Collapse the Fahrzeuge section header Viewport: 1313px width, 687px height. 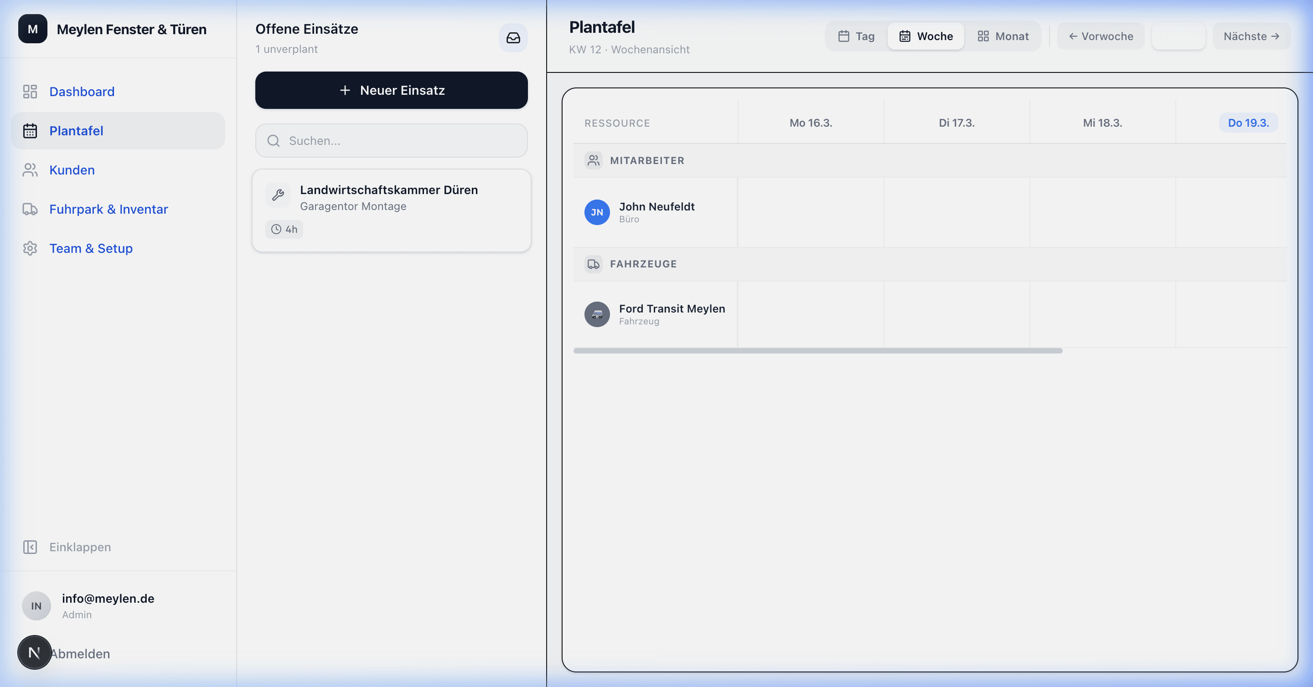(x=643, y=264)
